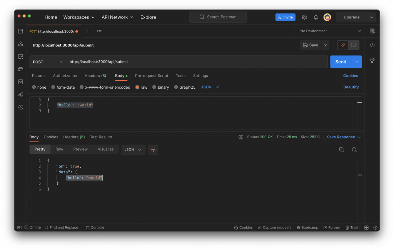Open the help question mark icon

375,228
